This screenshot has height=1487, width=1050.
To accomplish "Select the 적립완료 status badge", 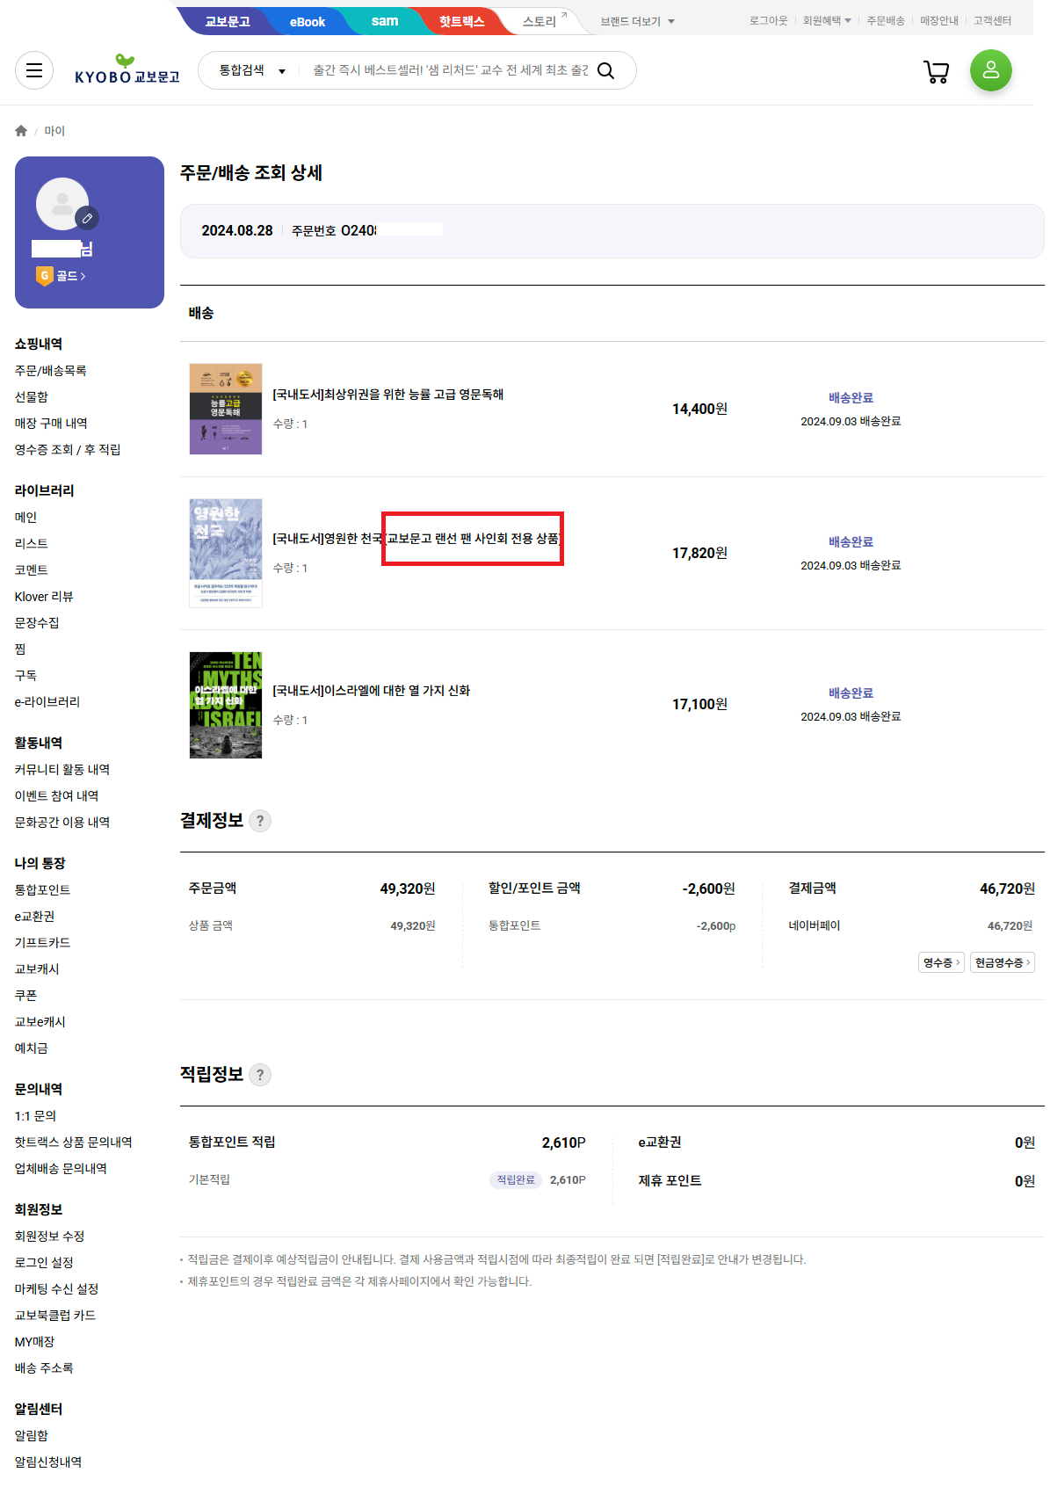I will point(516,1179).
